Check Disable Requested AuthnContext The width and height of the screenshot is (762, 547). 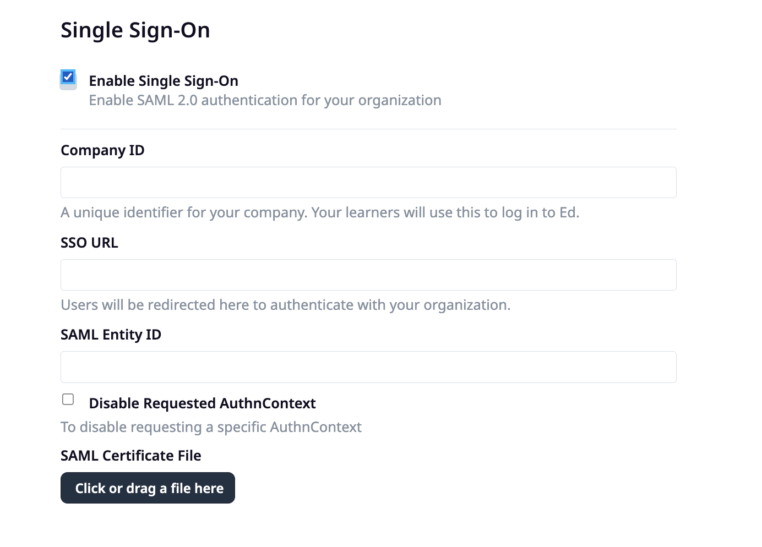coord(68,399)
